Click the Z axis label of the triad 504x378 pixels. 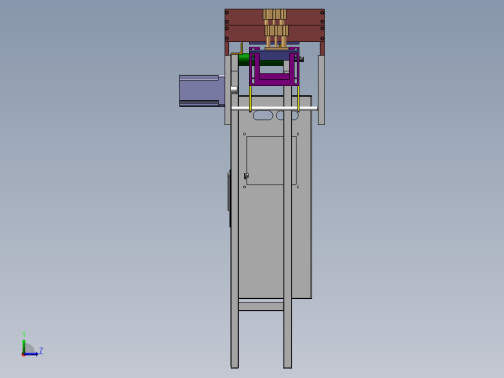pos(41,350)
